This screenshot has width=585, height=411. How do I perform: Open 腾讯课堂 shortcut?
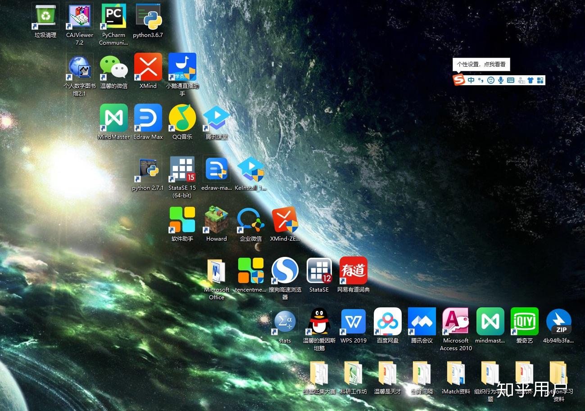(x=217, y=118)
